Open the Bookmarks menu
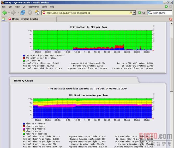174x148 pixels. 33,7
